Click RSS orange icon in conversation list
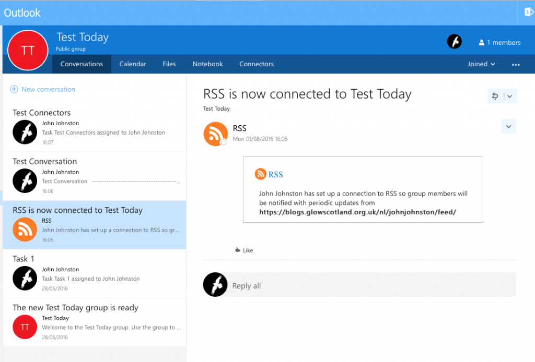 coord(25,230)
